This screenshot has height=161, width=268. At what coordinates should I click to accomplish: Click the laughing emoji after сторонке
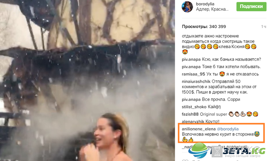pos(257,134)
